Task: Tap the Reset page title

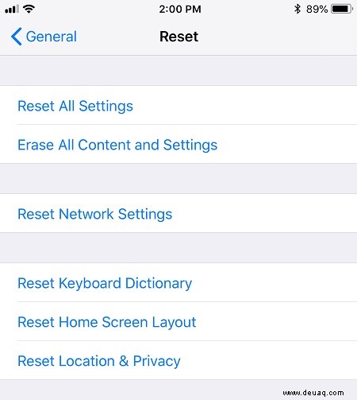Action: [179, 37]
